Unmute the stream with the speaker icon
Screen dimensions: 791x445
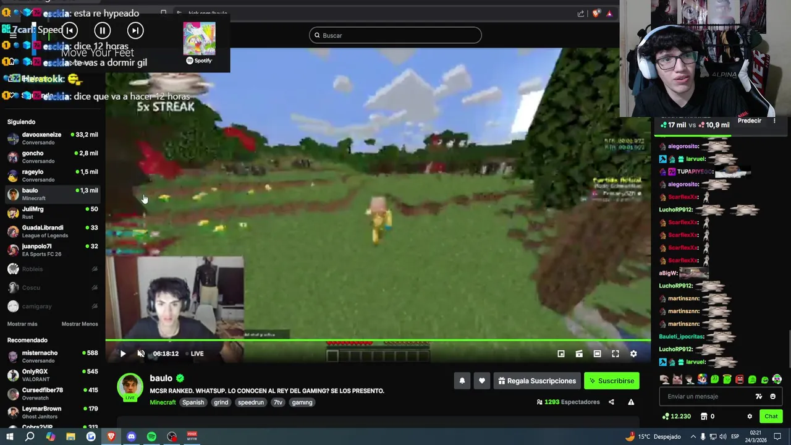[x=141, y=354]
